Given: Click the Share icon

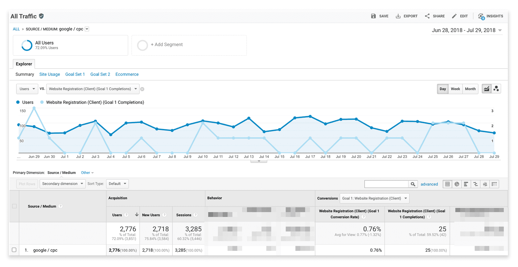Looking at the screenshot, I should coord(427,16).
